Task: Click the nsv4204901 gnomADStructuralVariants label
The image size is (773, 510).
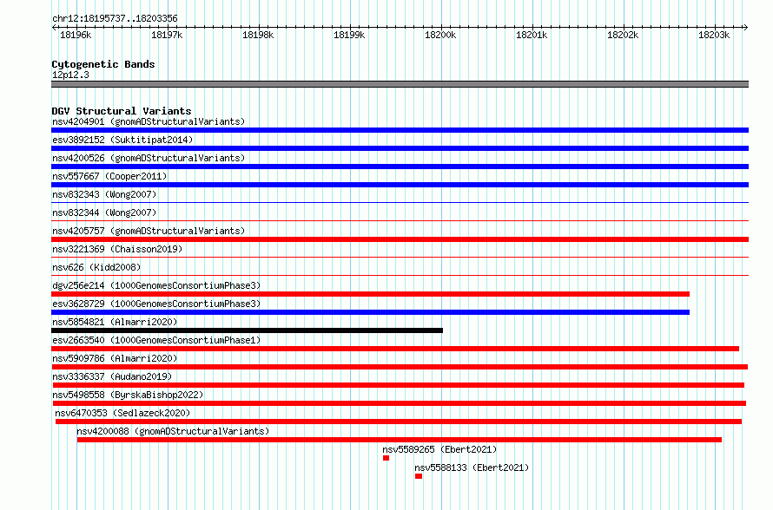Action: point(149,121)
